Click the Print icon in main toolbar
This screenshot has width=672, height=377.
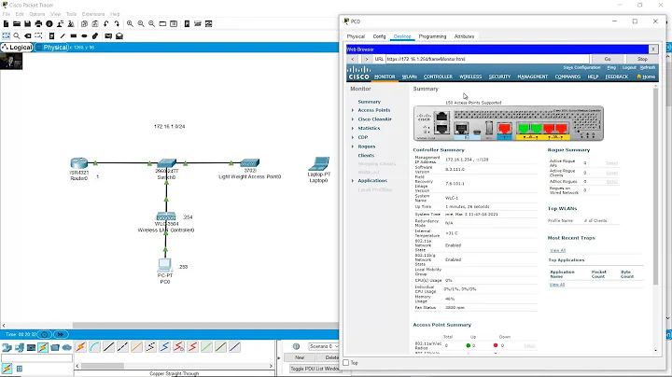pos(38,24)
